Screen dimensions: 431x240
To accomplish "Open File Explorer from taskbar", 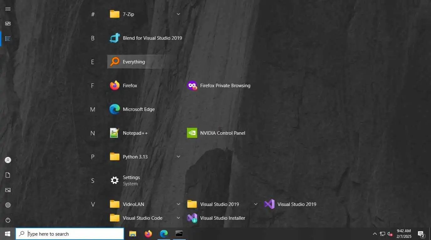I will point(133,234).
